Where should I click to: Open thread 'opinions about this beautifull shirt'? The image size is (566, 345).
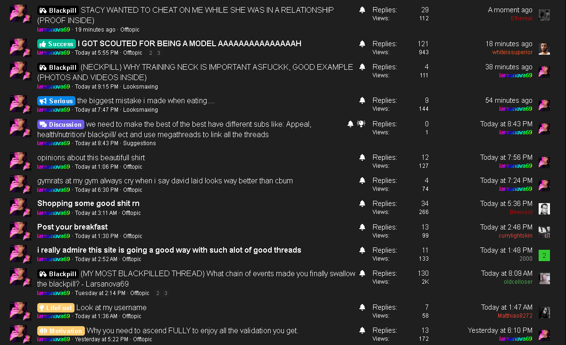[91, 157]
